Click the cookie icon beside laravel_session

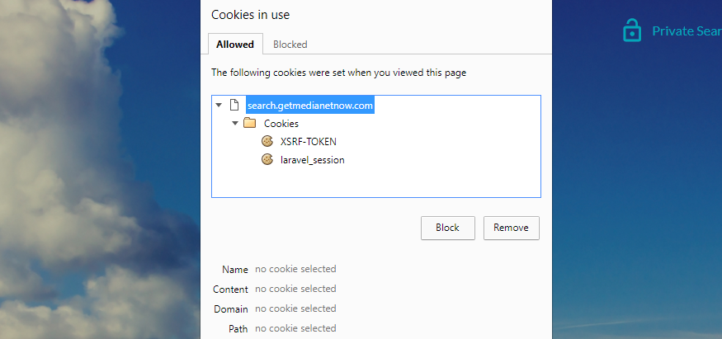267,160
